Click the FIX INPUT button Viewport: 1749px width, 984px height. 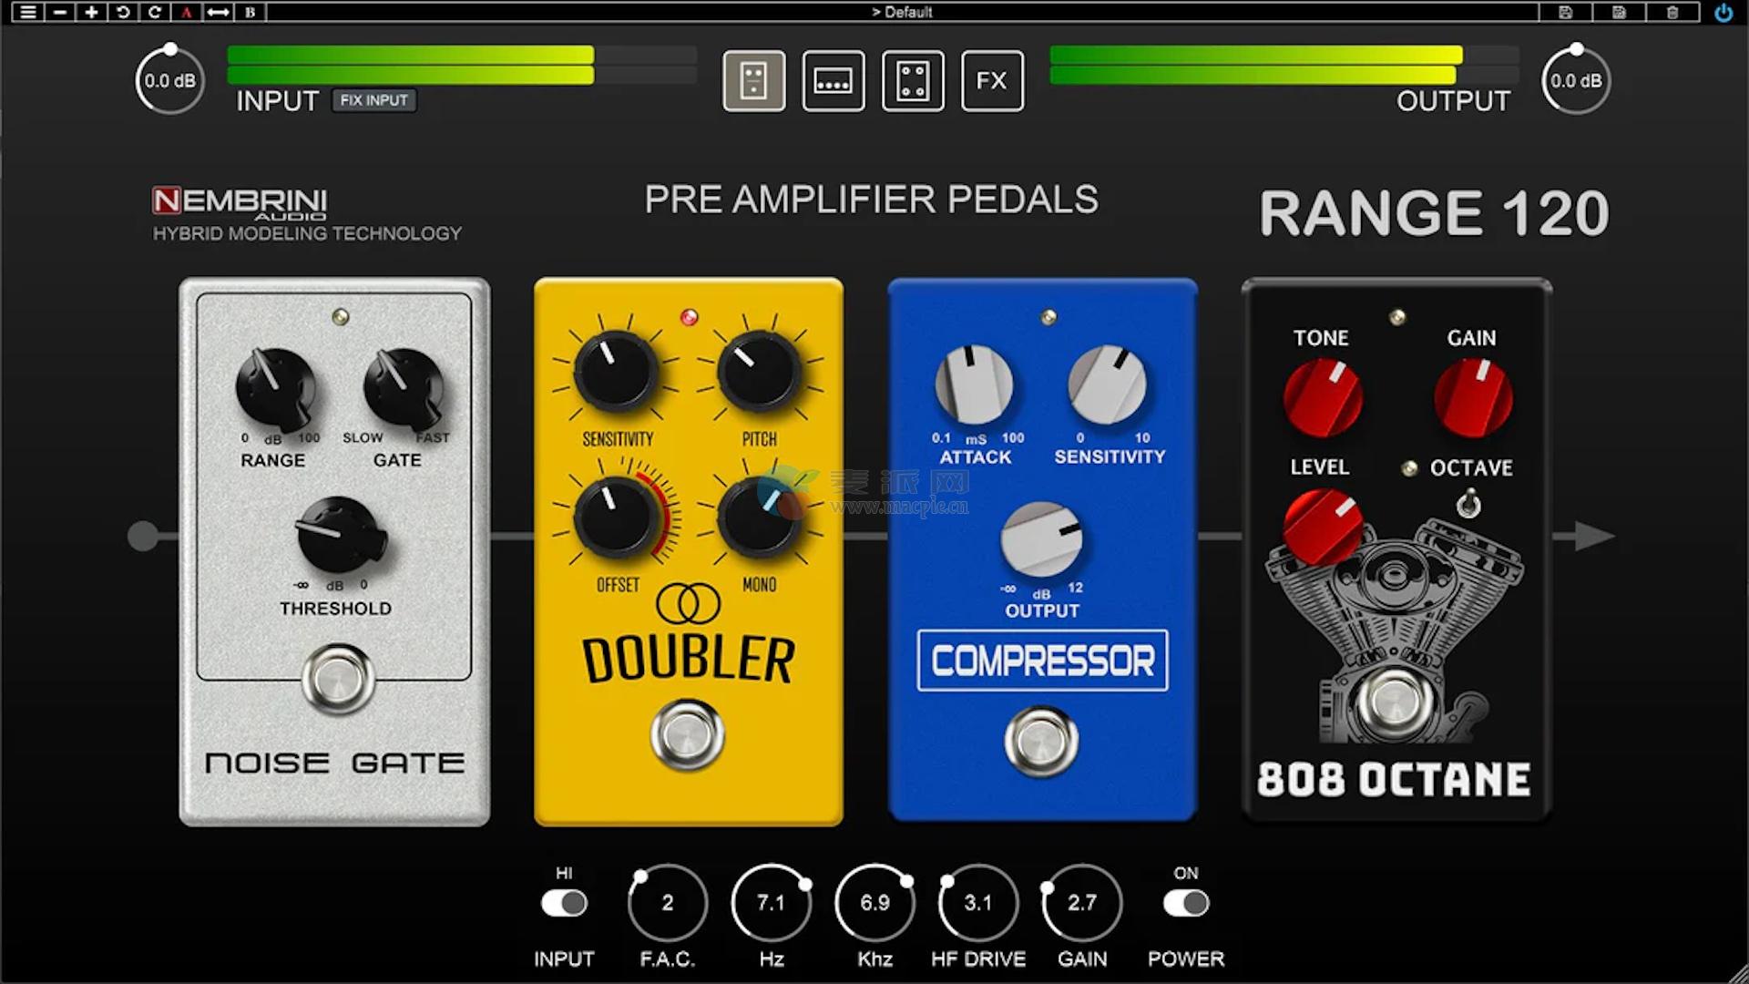point(373,100)
